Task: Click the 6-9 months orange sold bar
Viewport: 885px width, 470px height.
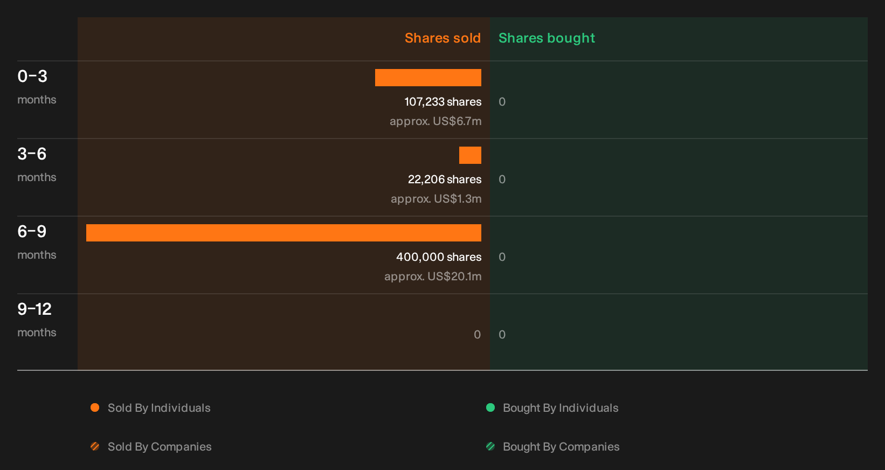Action: [x=284, y=233]
